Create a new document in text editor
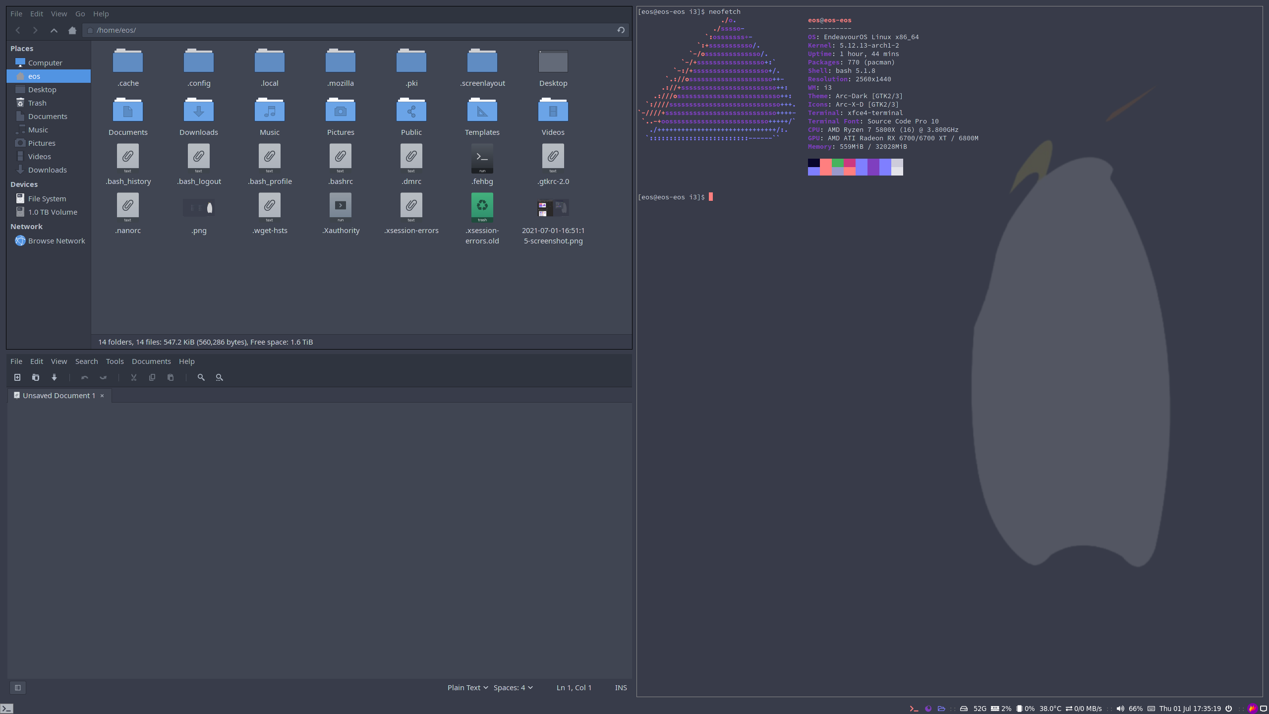This screenshot has width=1269, height=714. [x=17, y=377]
